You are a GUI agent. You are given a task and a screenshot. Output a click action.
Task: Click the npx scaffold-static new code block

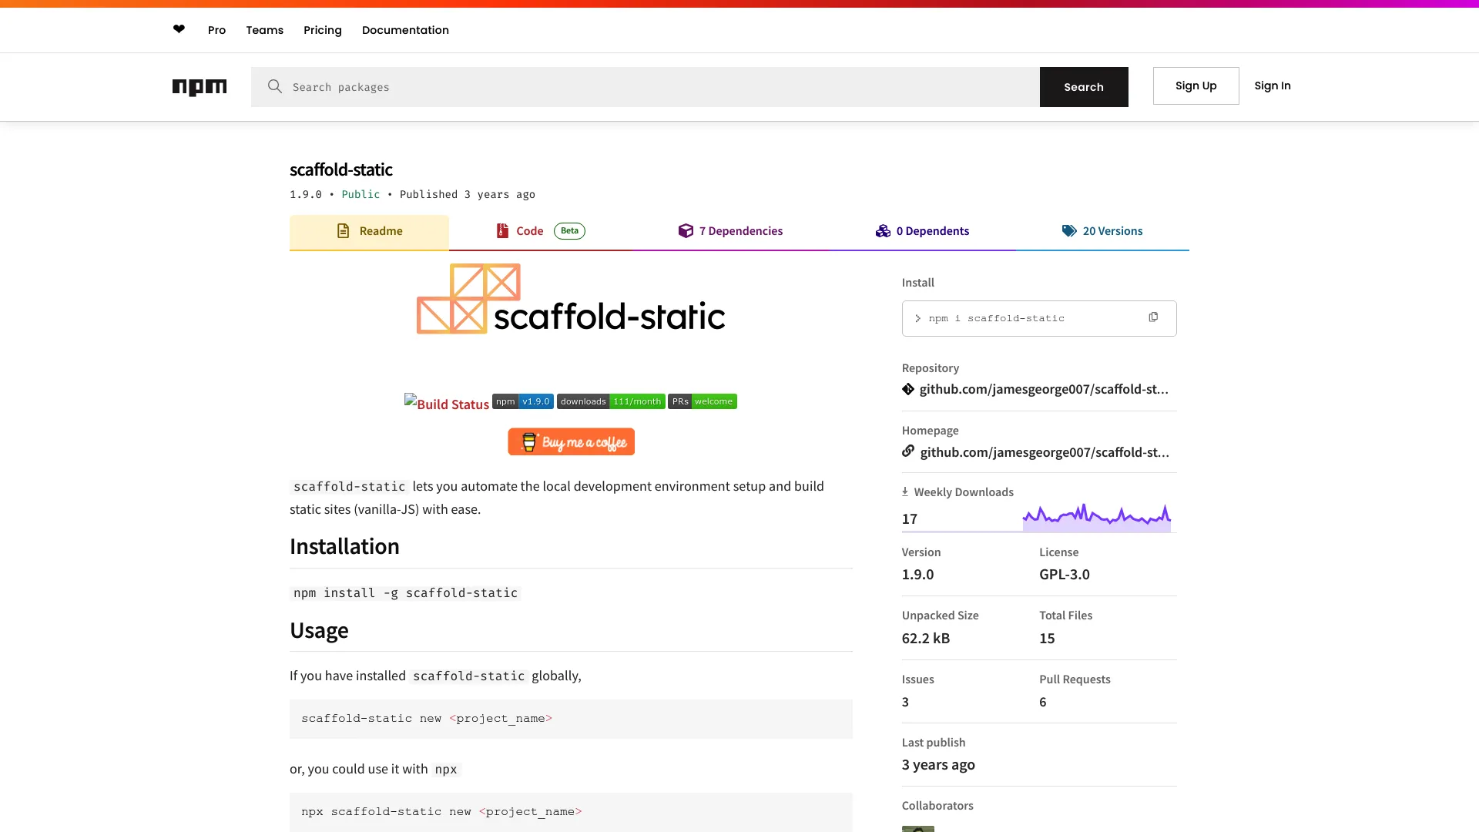coord(571,812)
